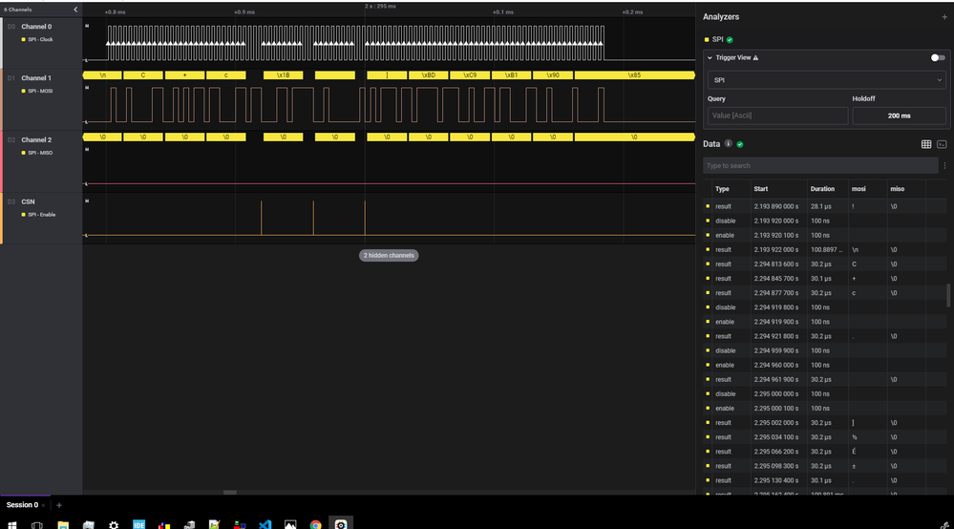
Task: Close the Session 0 tab
Action: (x=43, y=505)
